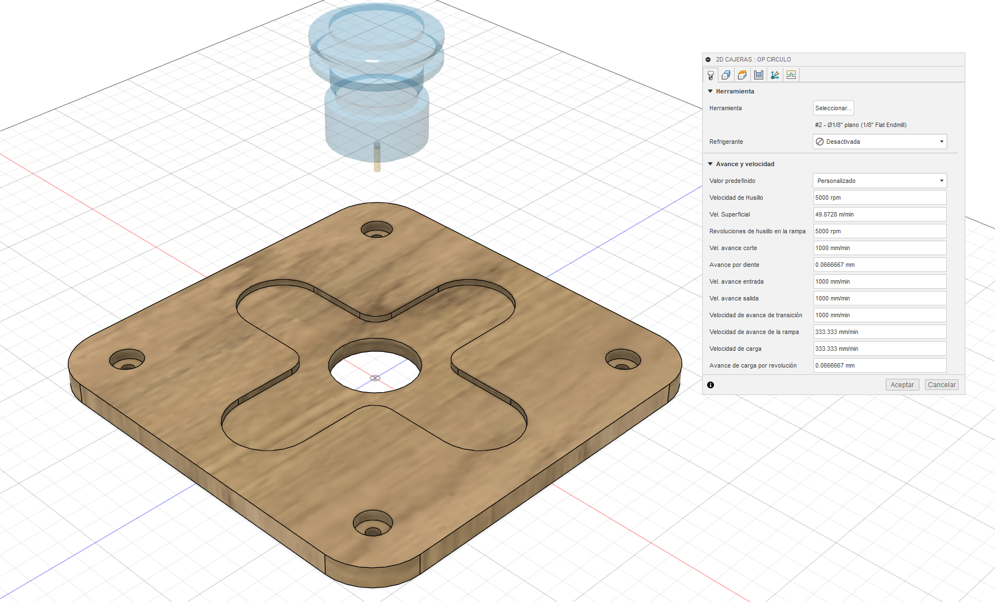Collapse the dialog using the minus icon
This screenshot has height=602, width=995.
point(708,59)
